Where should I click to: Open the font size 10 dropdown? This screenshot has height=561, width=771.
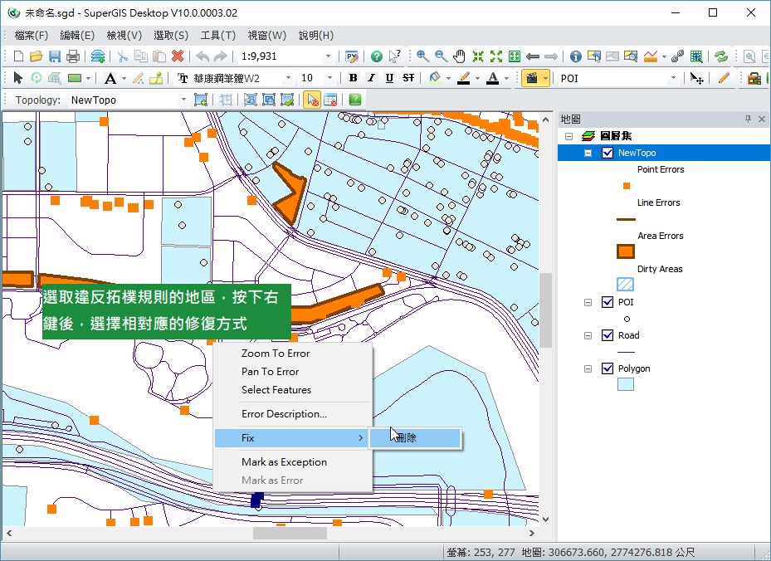point(329,78)
